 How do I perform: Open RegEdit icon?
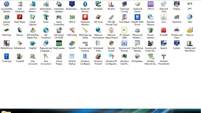click(33, 43)
